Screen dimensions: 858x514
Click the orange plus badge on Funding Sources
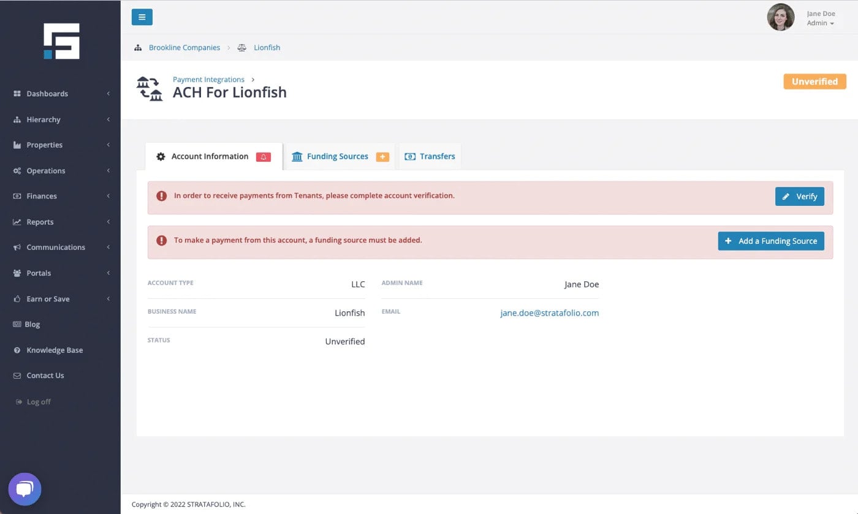pos(382,157)
